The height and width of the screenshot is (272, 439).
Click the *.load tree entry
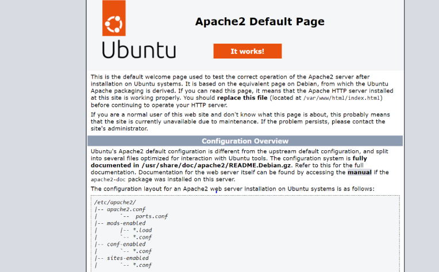pyautogui.click(x=143, y=230)
